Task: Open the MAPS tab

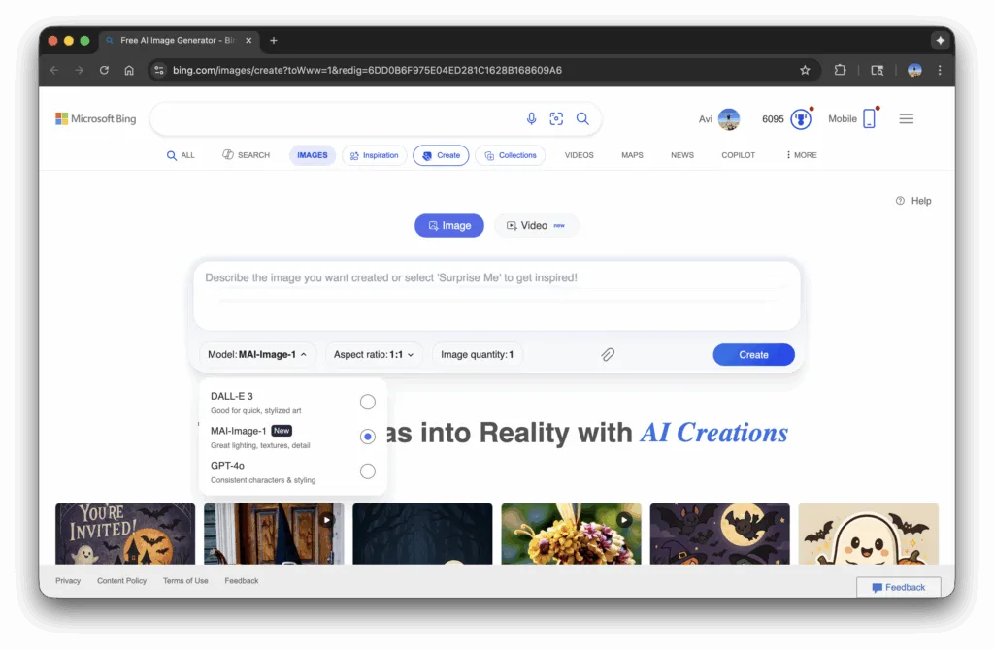Action: pyautogui.click(x=632, y=155)
